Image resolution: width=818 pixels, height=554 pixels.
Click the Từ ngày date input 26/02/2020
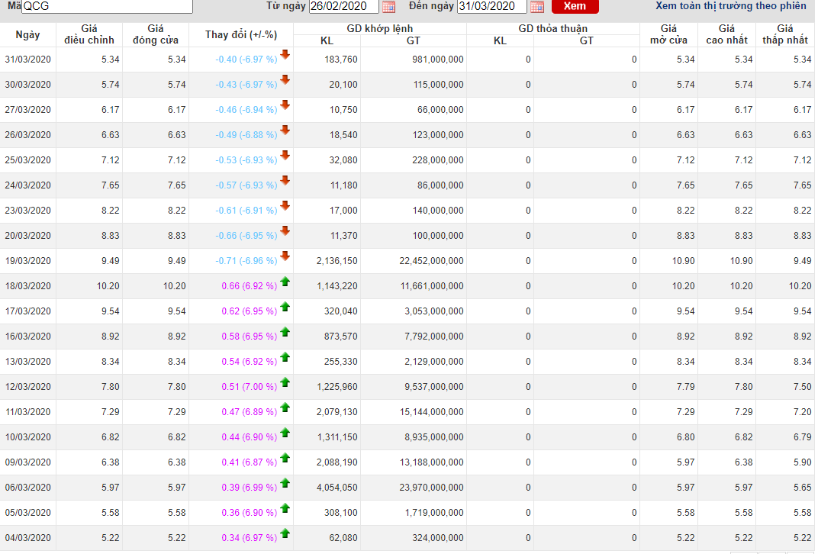click(x=344, y=6)
